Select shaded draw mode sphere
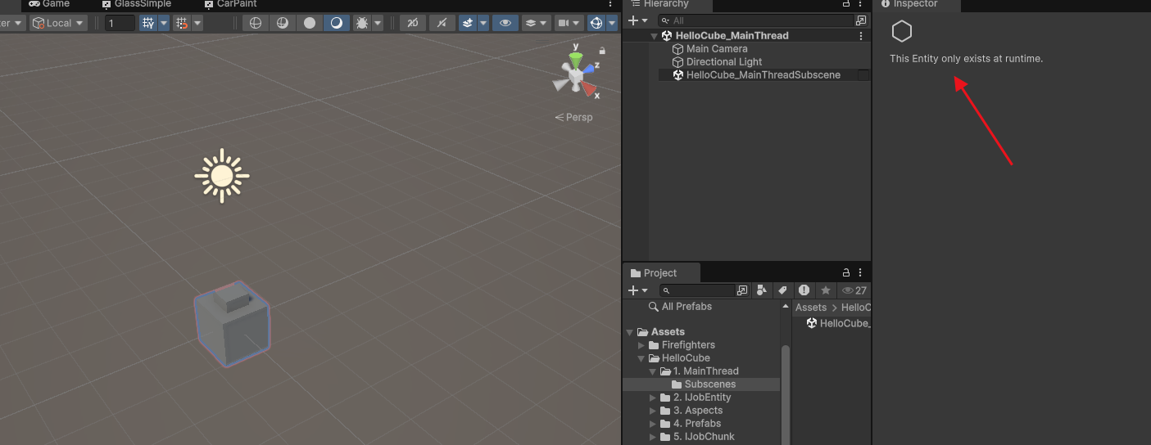 tap(337, 23)
